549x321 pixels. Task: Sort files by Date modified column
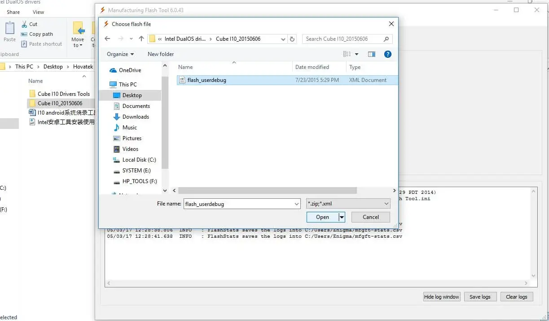pyautogui.click(x=313, y=67)
